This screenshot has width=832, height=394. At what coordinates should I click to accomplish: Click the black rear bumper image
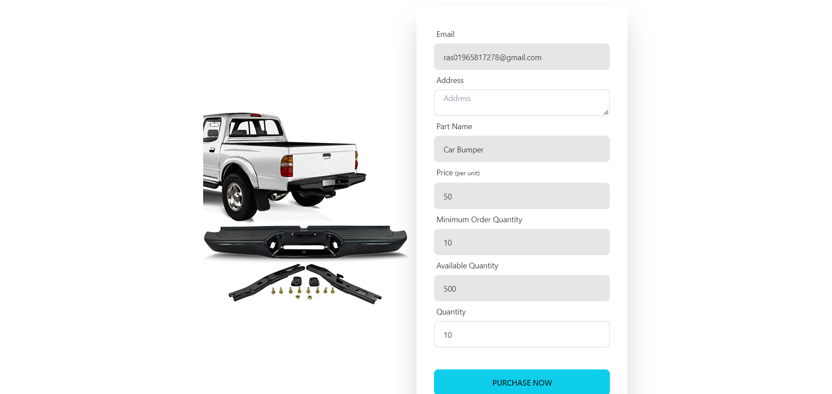coord(305,242)
